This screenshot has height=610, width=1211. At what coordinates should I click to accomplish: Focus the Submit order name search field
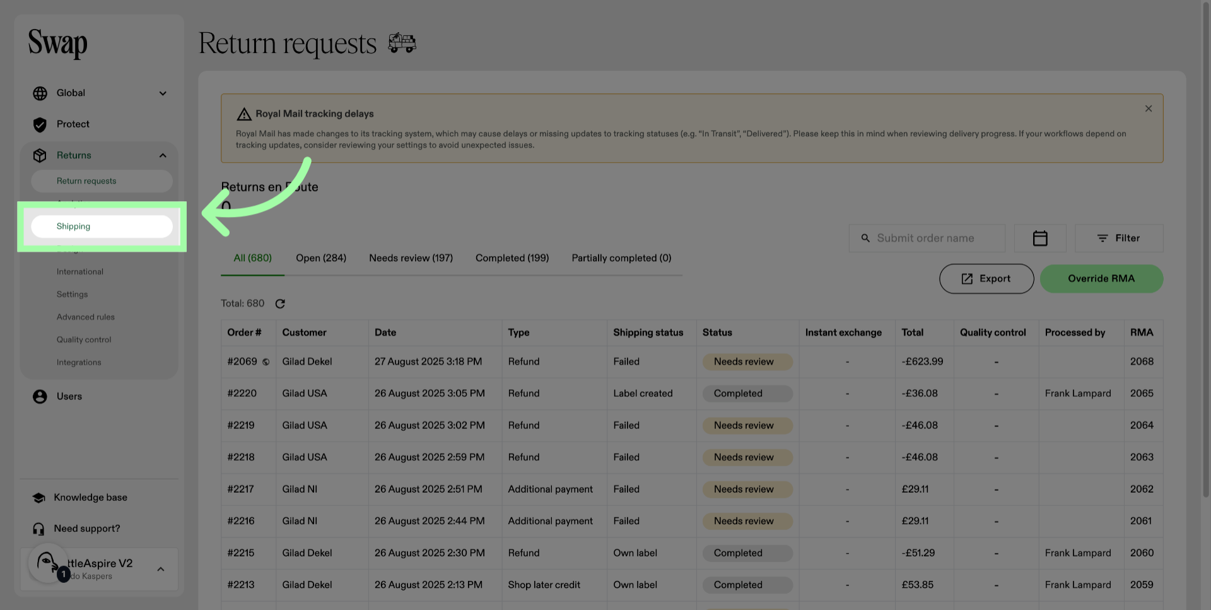[x=927, y=238]
